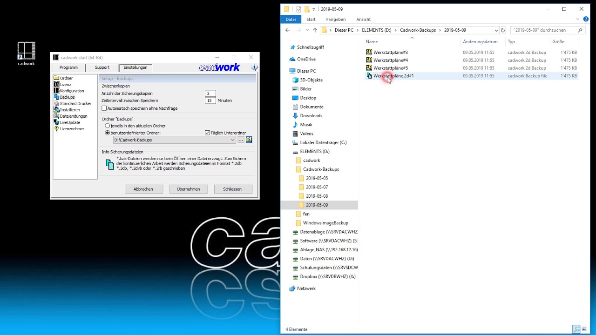This screenshot has width=596, height=335.
Task: Open Ansicht ribbon tab
Action: click(x=364, y=20)
